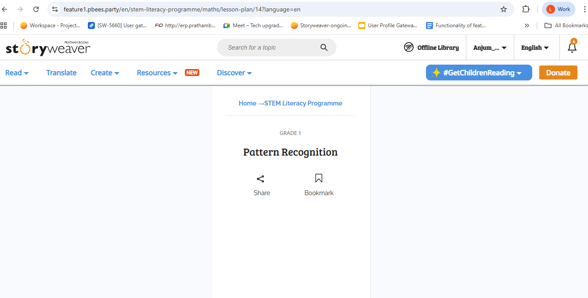This screenshot has height=298, width=588.
Task: Click the search magnifier icon
Action: click(324, 47)
